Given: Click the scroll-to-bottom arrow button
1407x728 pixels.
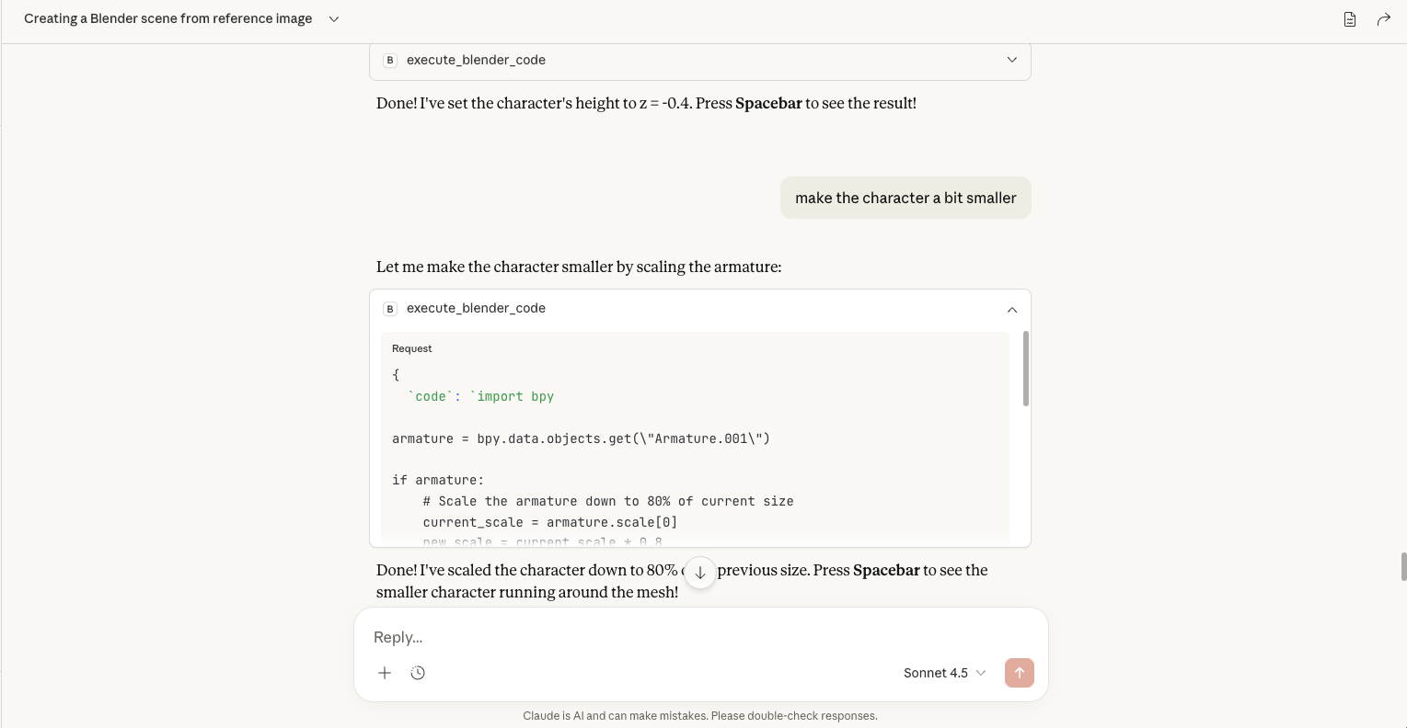Looking at the screenshot, I should [700, 572].
